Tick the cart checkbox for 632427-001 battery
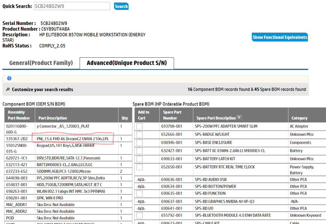This screenshot has width=326, height=224. pos(139,151)
